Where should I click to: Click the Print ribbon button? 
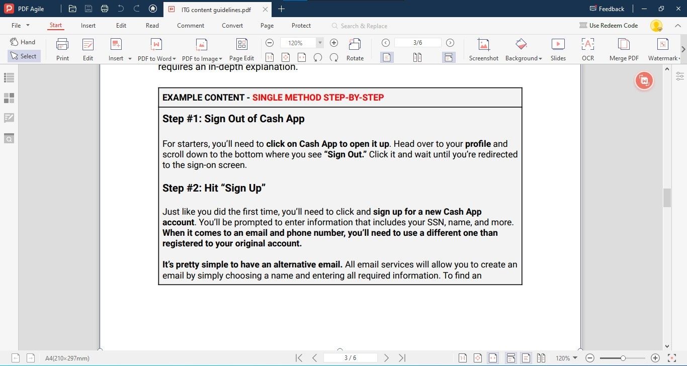(x=62, y=50)
